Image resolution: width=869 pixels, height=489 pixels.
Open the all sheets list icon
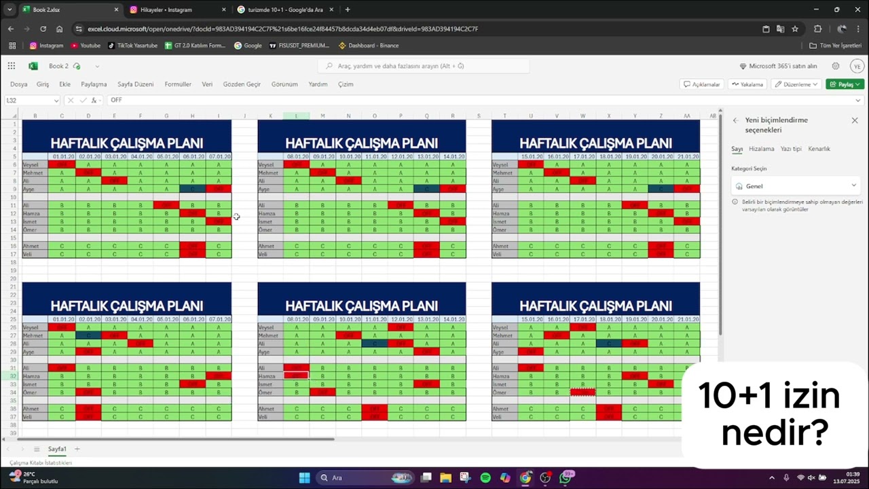coord(37,449)
